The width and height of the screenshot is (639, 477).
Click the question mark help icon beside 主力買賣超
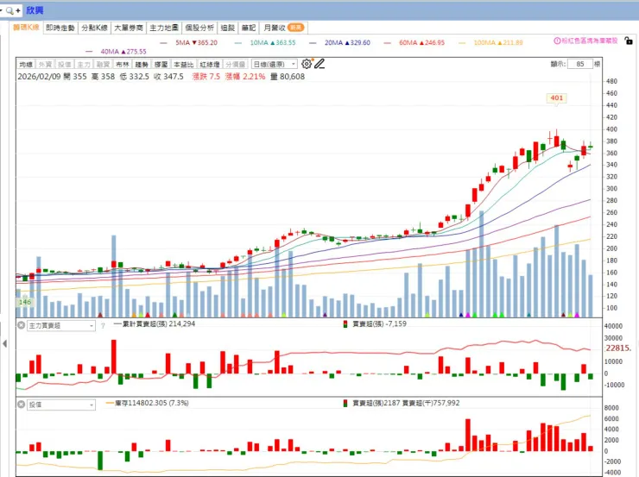coord(103,325)
